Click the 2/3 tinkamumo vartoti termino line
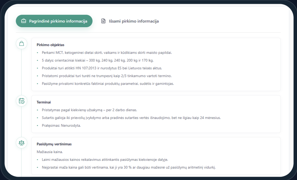 pyautogui.click(x=107, y=76)
